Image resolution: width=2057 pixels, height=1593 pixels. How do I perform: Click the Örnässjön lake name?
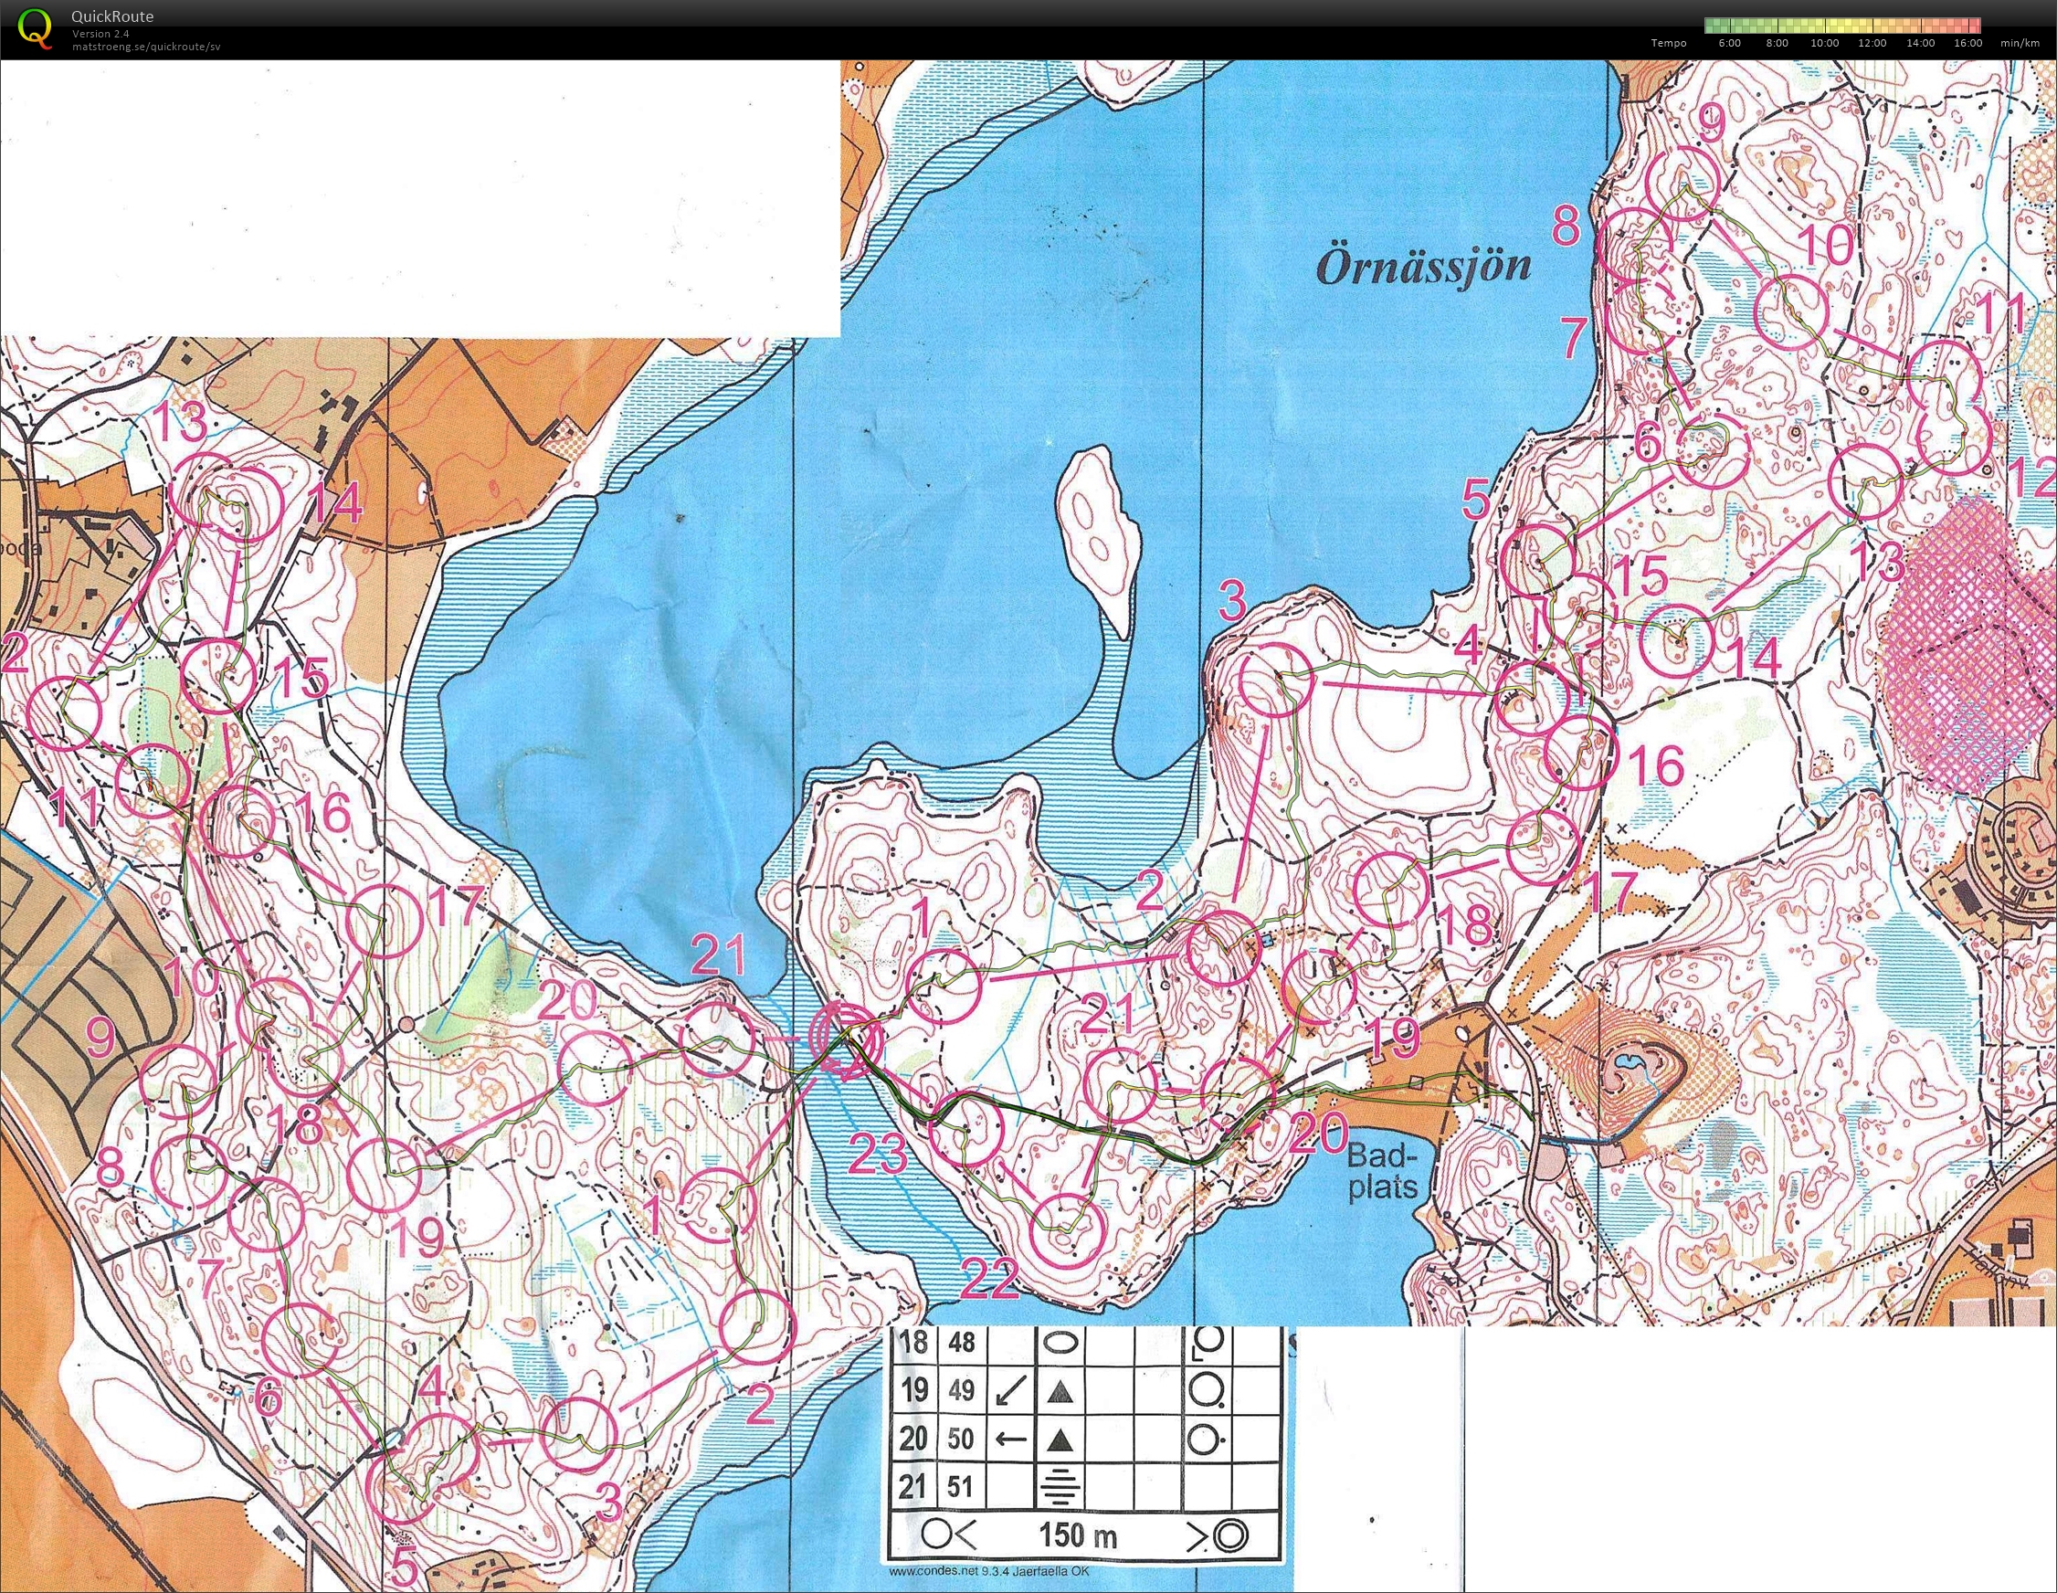click(1422, 268)
